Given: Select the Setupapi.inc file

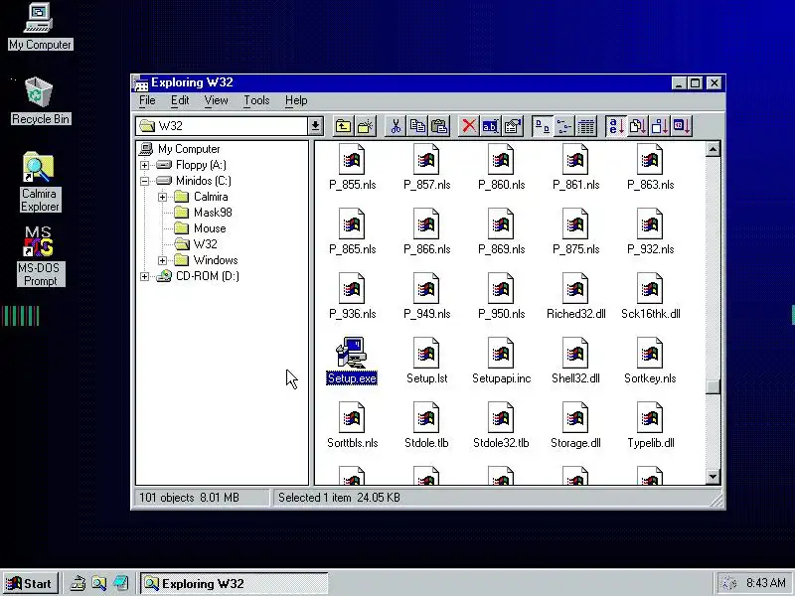Looking at the screenshot, I should coord(502,361).
